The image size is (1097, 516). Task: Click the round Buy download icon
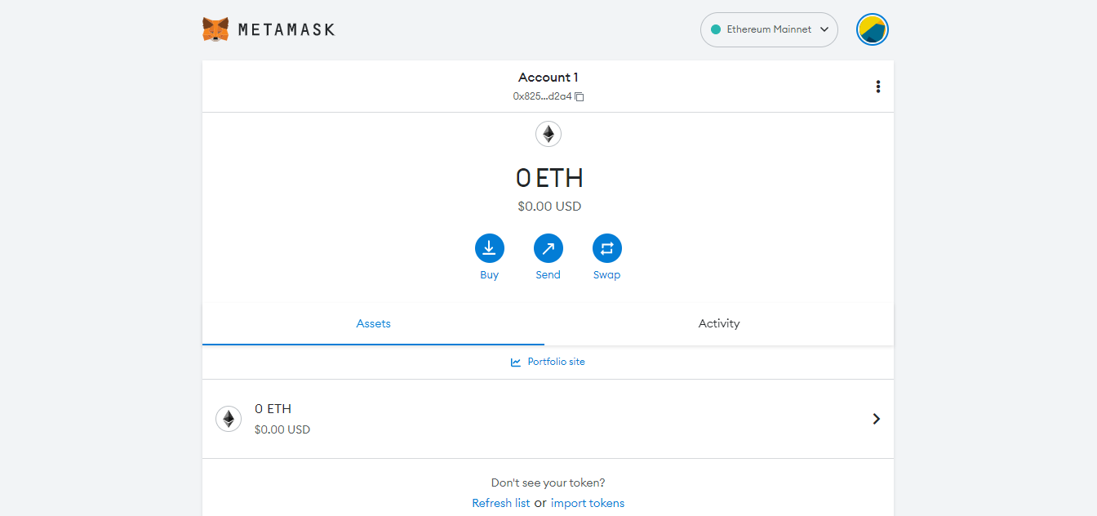click(x=490, y=248)
